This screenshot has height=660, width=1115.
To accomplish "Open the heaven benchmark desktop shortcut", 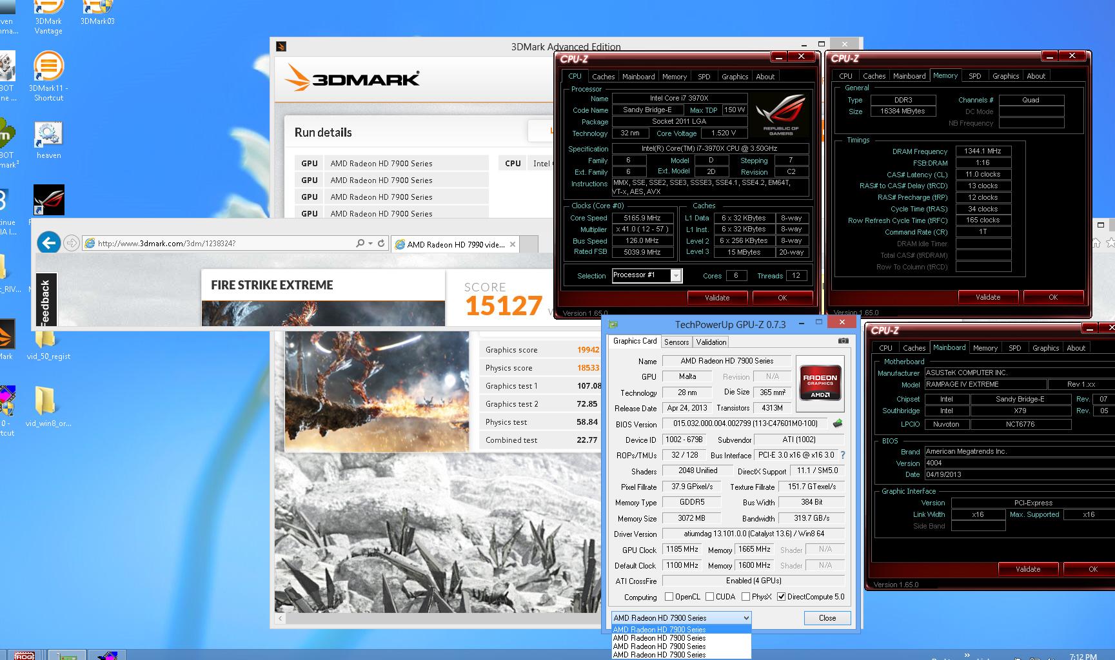I will [48, 141].
